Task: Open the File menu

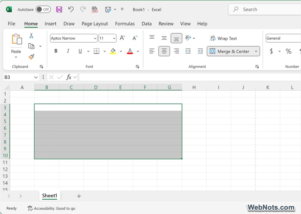Action: (12, 24)
